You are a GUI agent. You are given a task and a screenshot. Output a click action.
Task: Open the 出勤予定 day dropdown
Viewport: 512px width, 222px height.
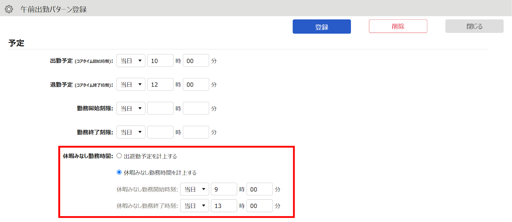coord(131,61)
